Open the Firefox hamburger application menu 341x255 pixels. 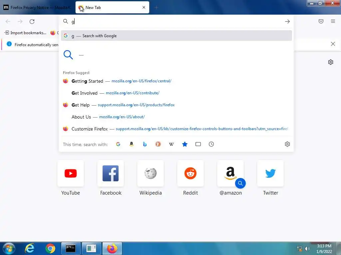click(x=333, y=21)
